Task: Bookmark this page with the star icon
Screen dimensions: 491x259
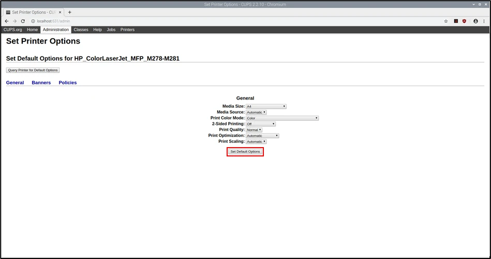Action: [446, 21]
